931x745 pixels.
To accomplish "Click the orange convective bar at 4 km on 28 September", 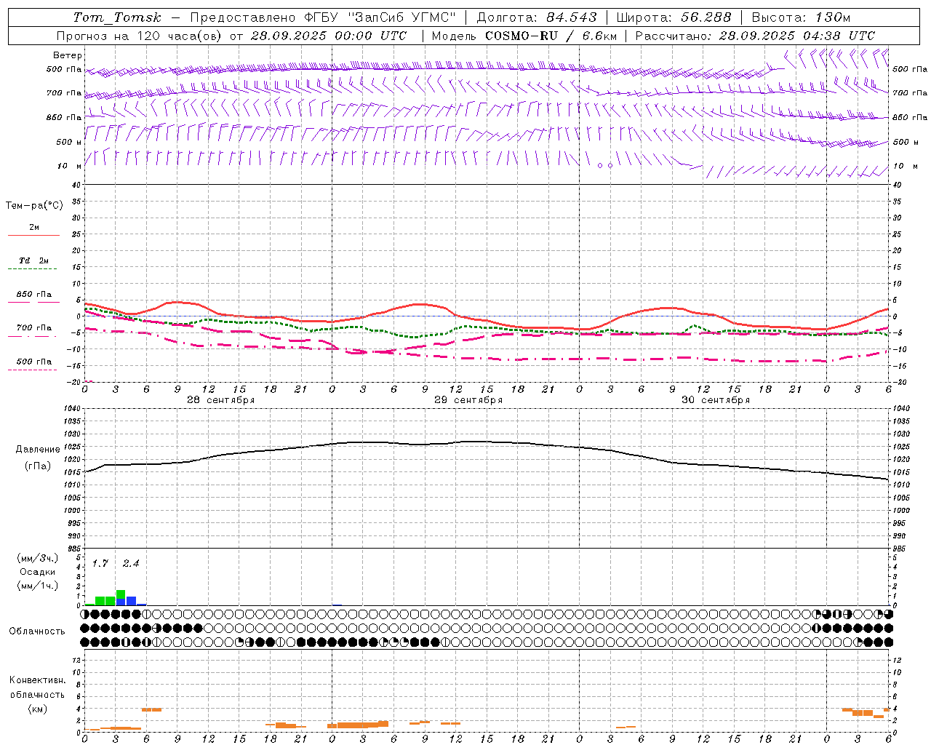I will point(151,709).
